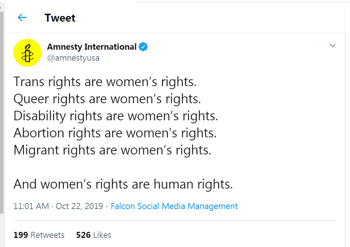Image resolution: width=350 pixels, height=247 pixels.
Task: Click the 11:01 AM tweet time
Action: coord(31,206)
